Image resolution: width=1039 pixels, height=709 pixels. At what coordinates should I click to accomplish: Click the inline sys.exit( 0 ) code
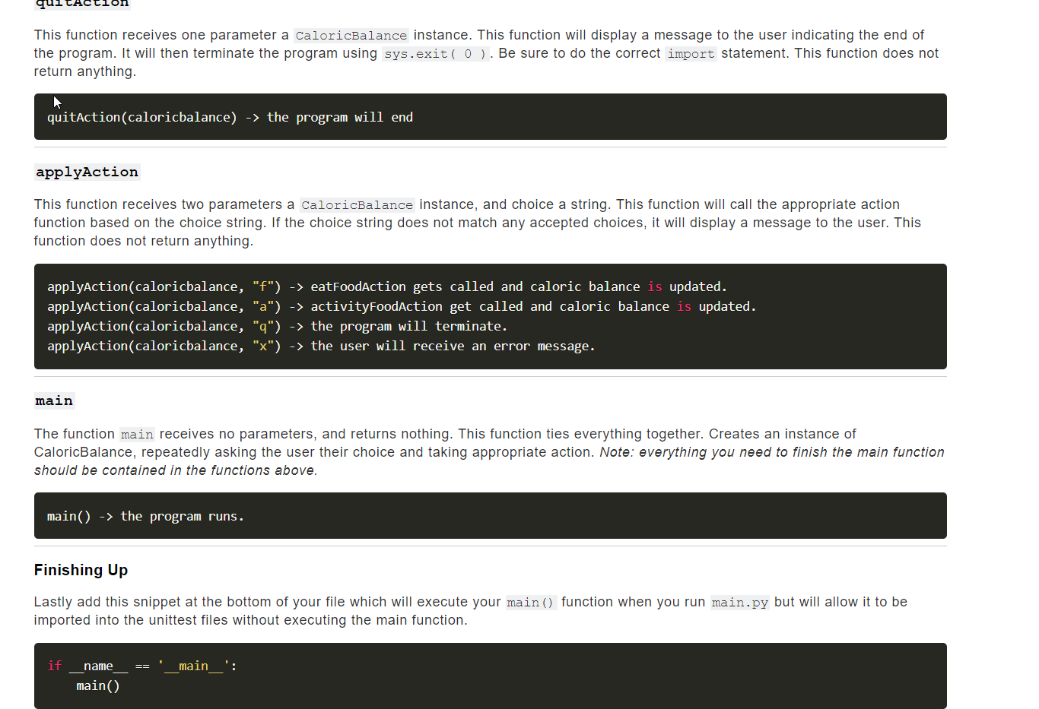point(436,54)
